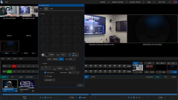Skip to next item in DDR 2

(x=137, y=97)
